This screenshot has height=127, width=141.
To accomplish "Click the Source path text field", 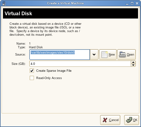I will pos(60,55).
